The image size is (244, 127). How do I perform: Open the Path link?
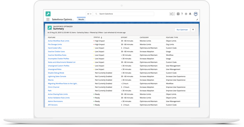tap(50, 91)
